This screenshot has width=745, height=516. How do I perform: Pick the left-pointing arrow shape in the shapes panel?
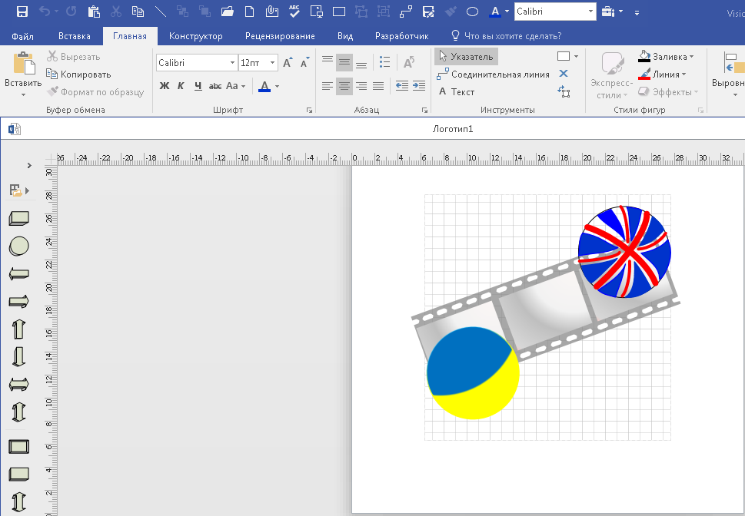point(19,274)
